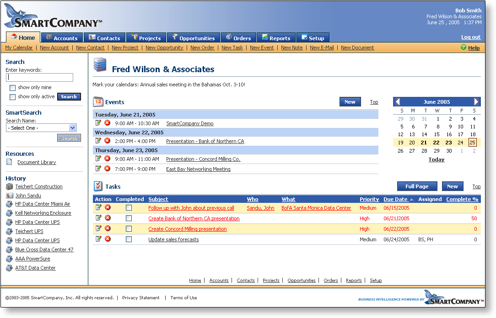Sort tasks by Who column
The width and height of the screenshot is (496, 318).
click(x=253, y=199)
